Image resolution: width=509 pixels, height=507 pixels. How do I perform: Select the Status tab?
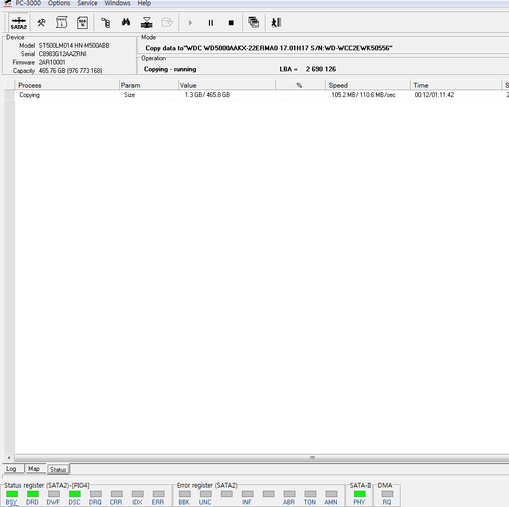click(59, 469)
